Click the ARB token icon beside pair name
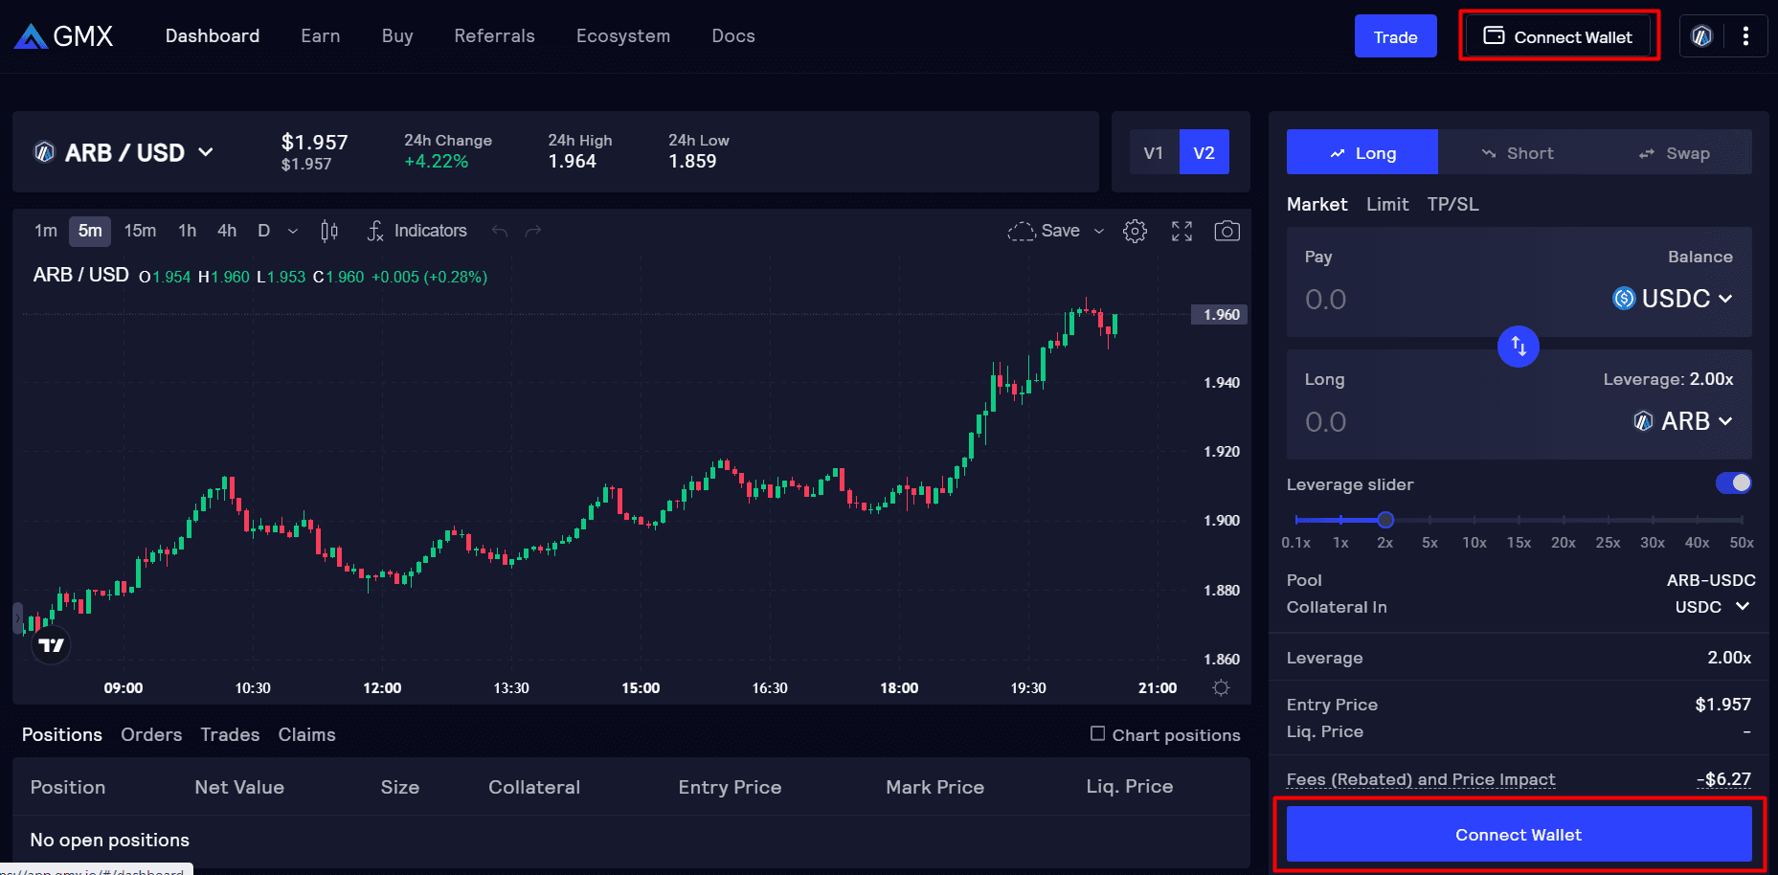 tap(44, 152)
